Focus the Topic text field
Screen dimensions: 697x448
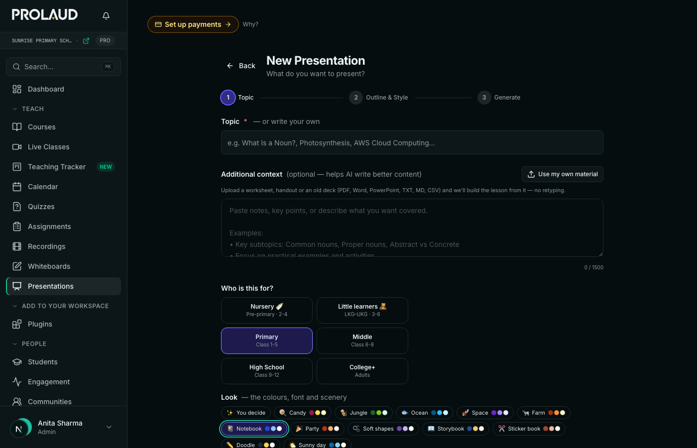412,143
